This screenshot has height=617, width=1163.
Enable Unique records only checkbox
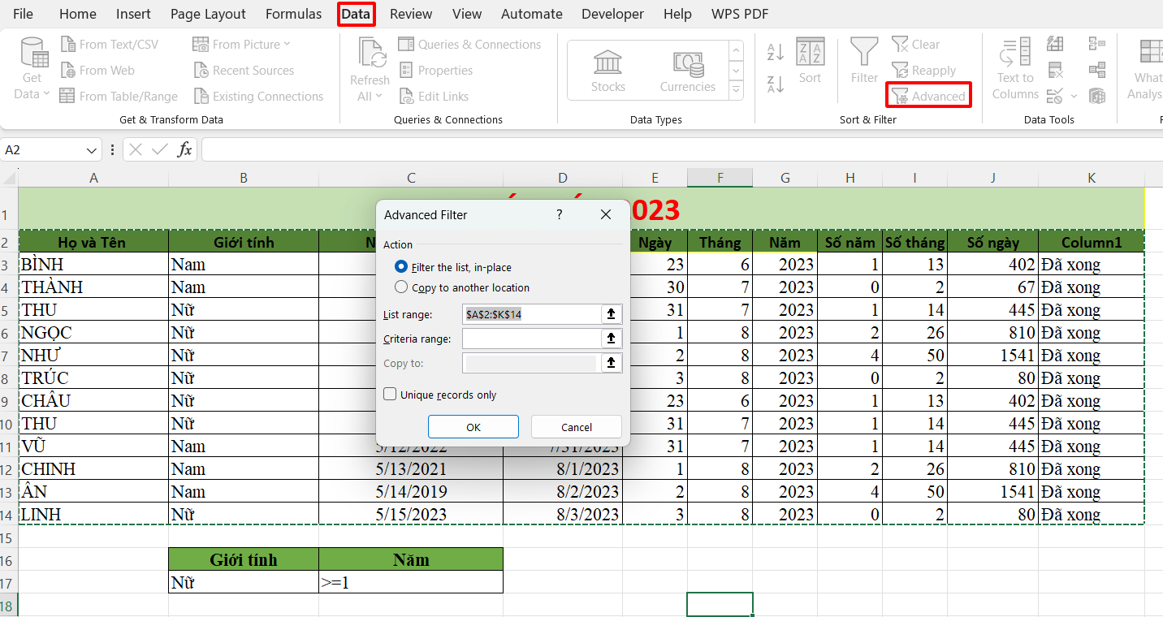coord(391,395)
